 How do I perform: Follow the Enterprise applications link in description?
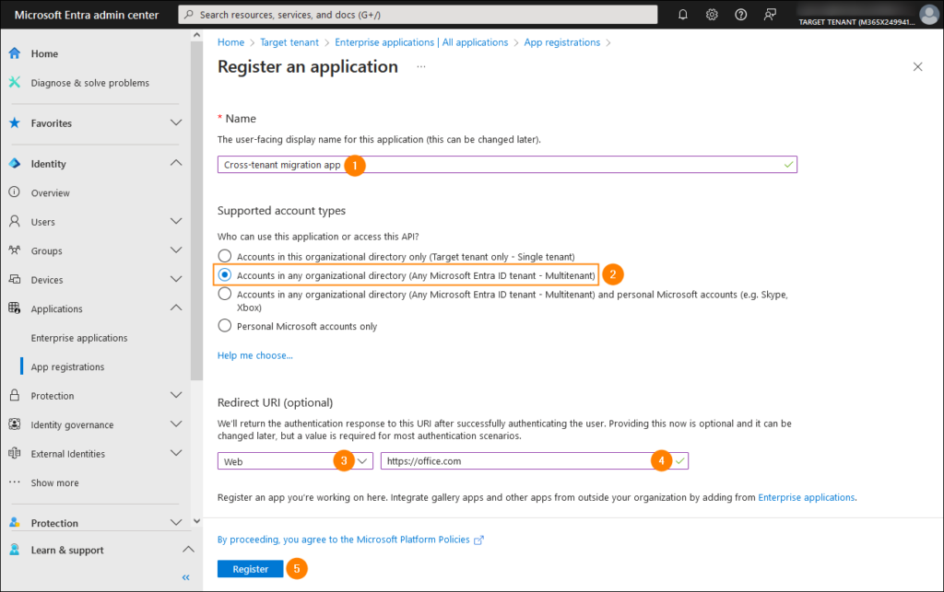pyautogui.click(x=806, y=497)
